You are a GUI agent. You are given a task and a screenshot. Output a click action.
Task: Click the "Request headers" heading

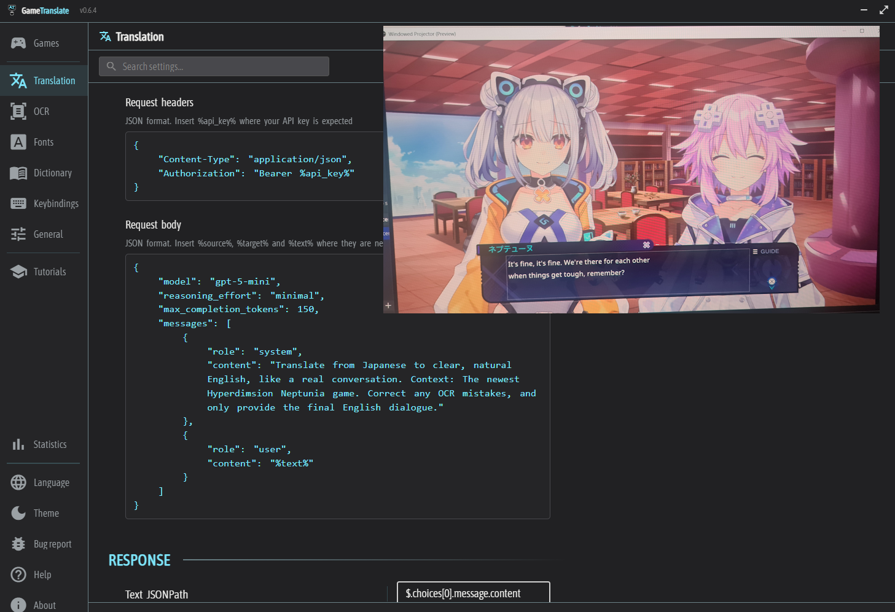tap(159, 103)
